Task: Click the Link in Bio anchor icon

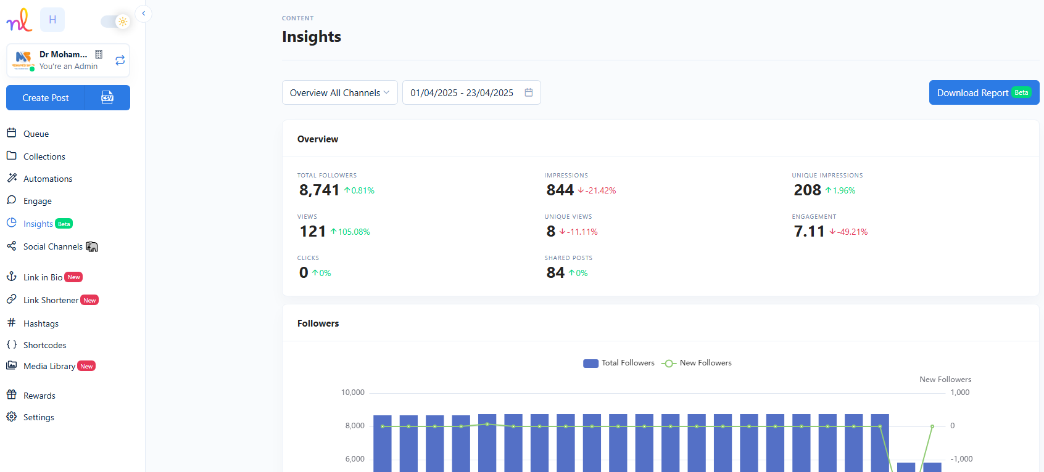Action: (12, 277)
